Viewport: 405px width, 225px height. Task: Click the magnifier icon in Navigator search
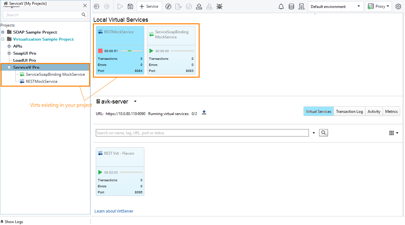click(84, 15)
